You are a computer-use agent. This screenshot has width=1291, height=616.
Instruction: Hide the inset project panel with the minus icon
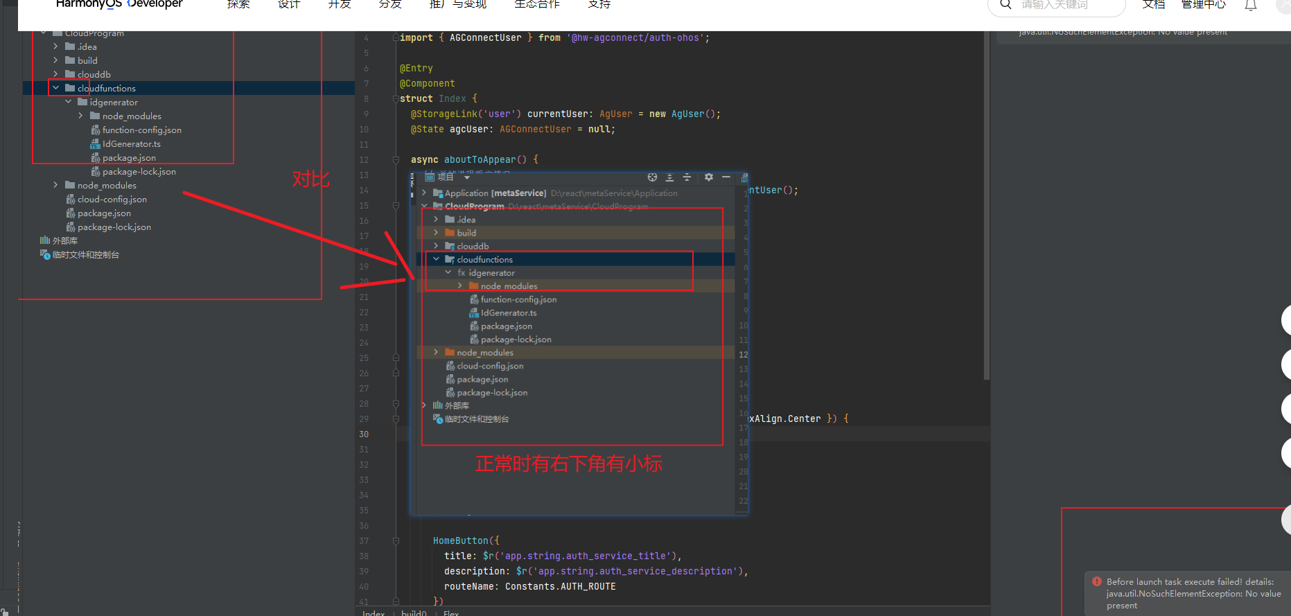point(726,177)
